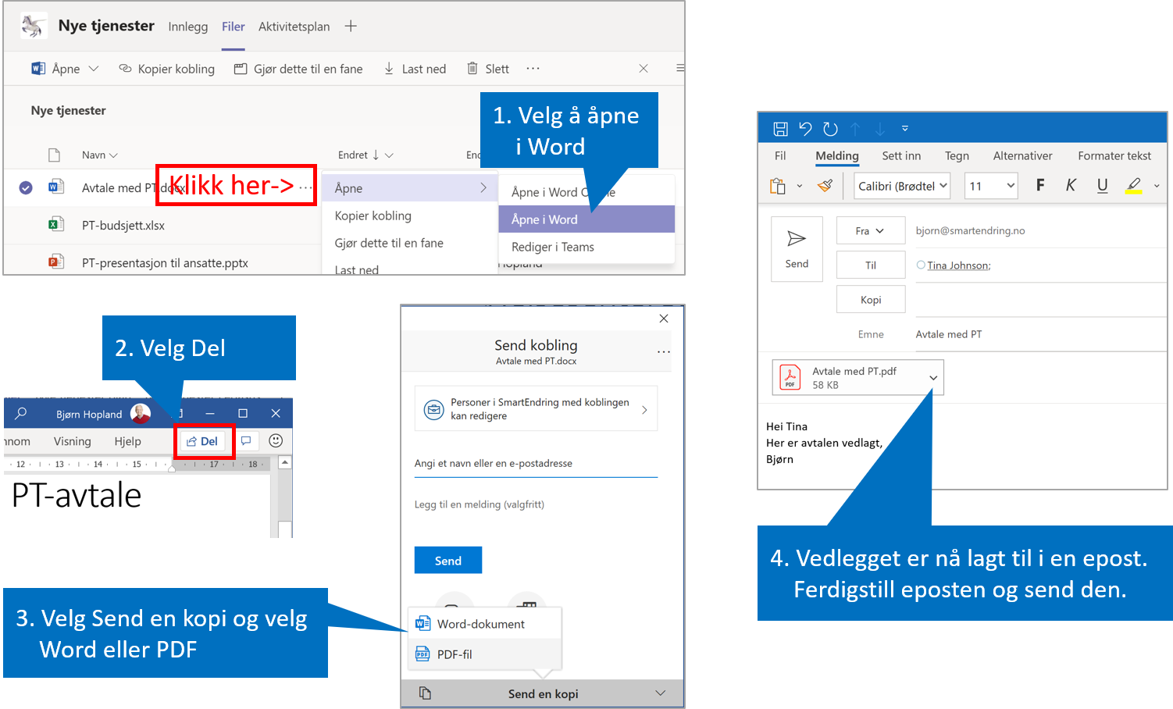
Task: Open the text highlight color swatch
Action: [1133, 185]
